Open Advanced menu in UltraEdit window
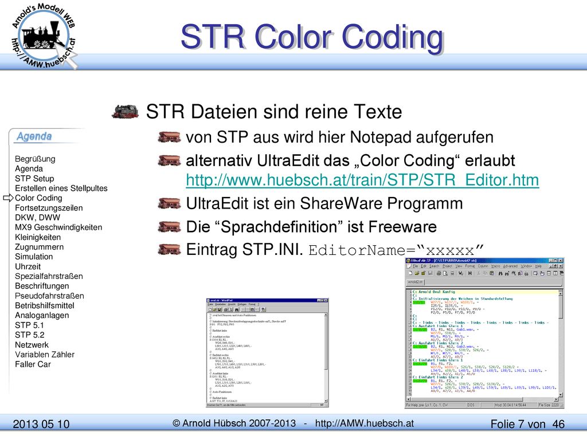This screenshot has height=440, width=587. point(510,266)
